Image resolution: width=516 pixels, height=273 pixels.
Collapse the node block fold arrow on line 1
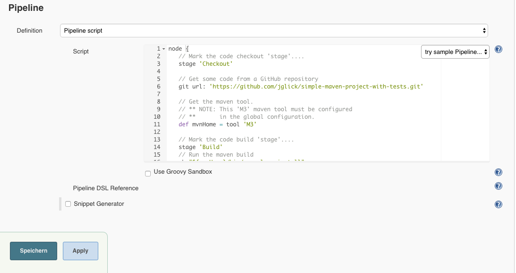pos(163,49)
